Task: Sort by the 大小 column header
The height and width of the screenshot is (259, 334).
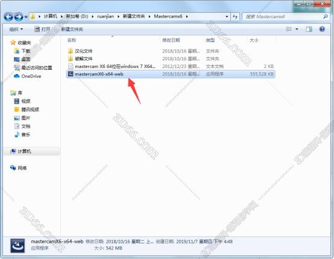Action: pyautogui.click(x=254, y=40)
